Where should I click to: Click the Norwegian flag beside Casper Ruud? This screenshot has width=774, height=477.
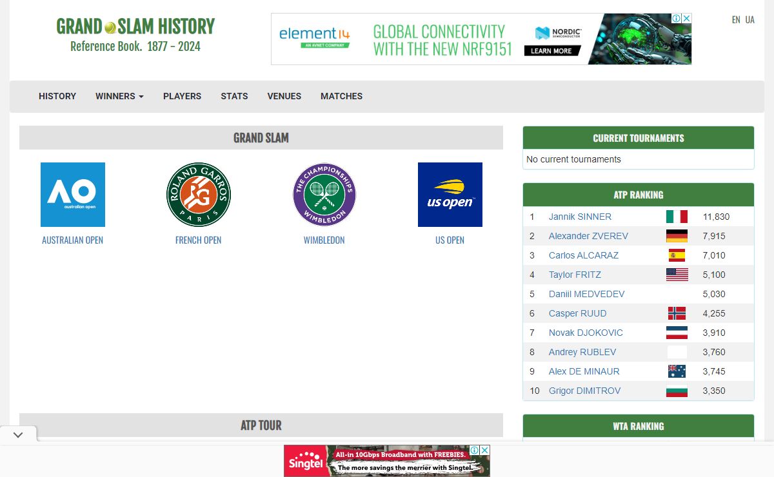point(677,313)
